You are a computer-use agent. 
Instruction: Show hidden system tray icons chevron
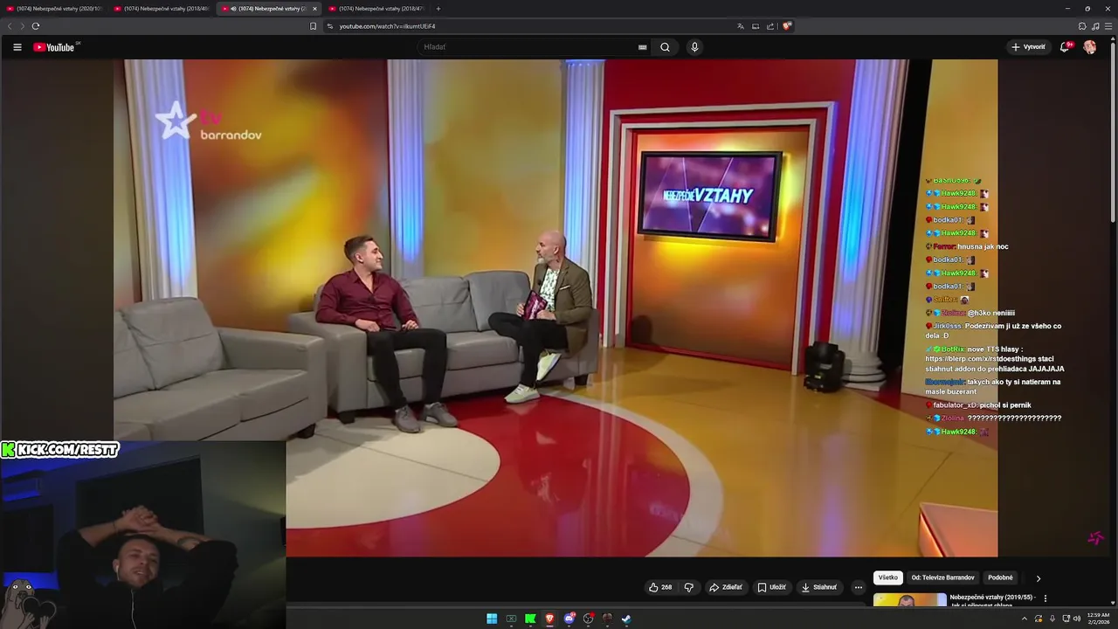(1025, 619)
